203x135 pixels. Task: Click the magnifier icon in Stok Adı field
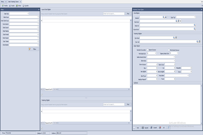tap(195, 25)
